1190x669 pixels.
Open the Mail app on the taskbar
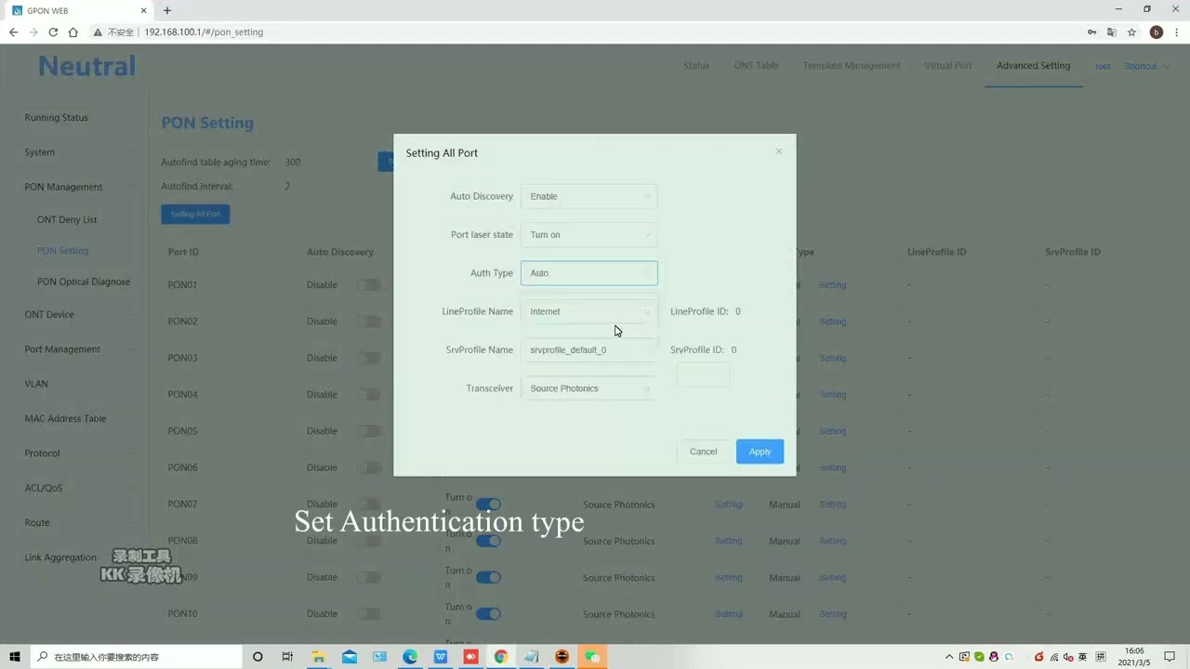[x=349, y=657]
